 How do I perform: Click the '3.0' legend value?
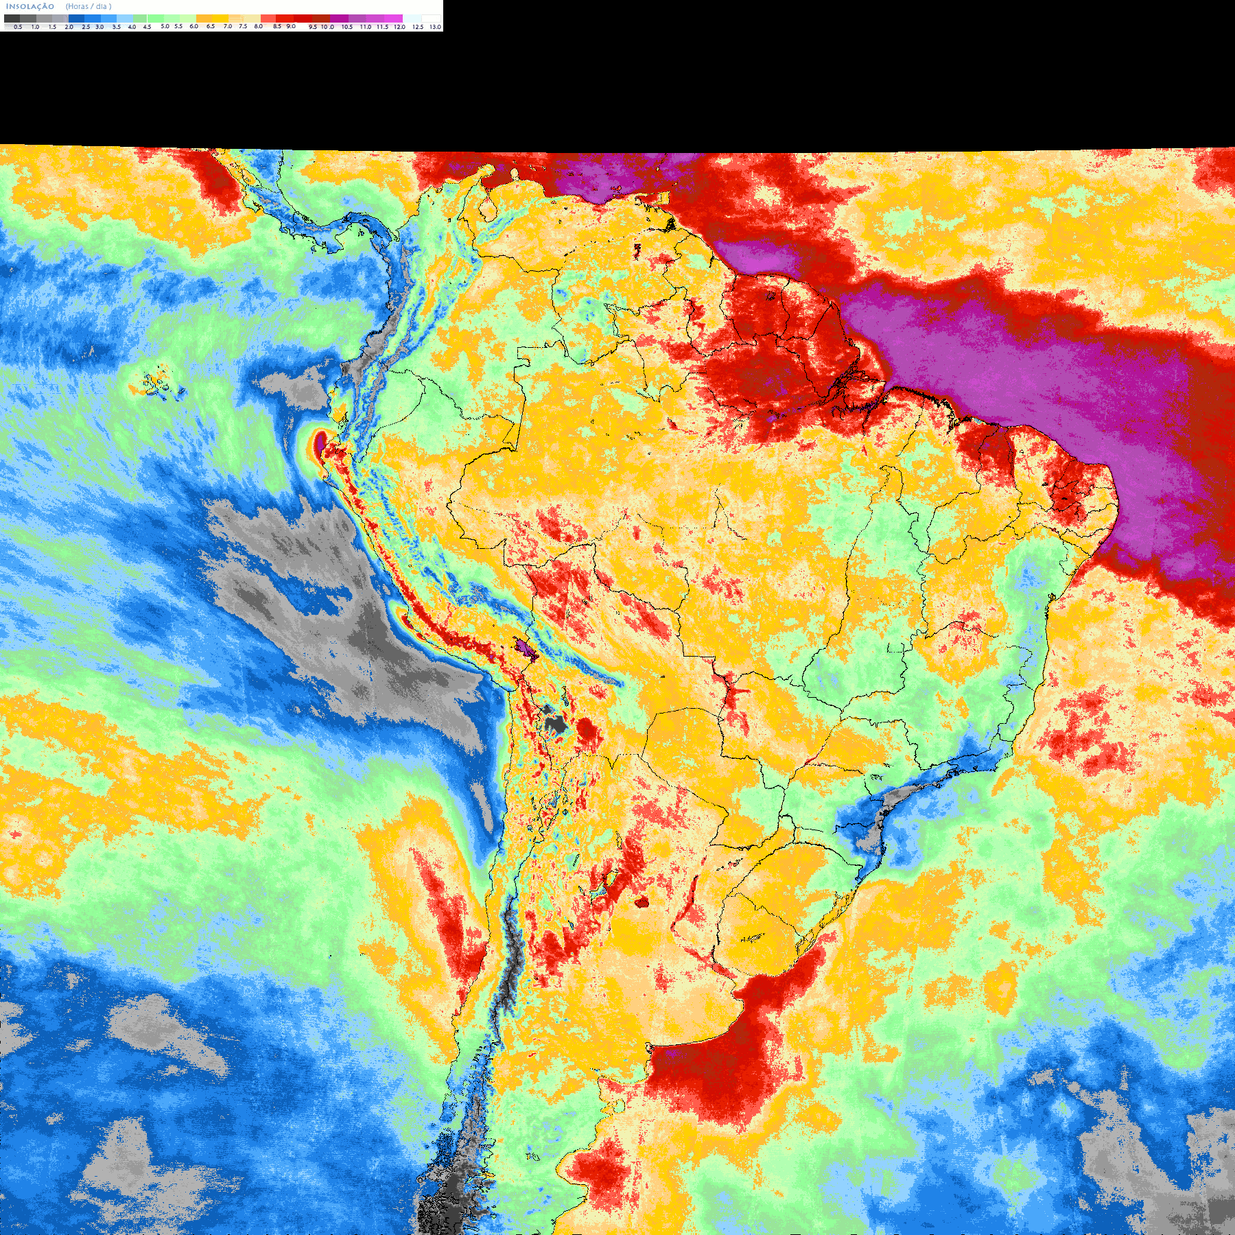pyautogui.click(x=99, y=27)
